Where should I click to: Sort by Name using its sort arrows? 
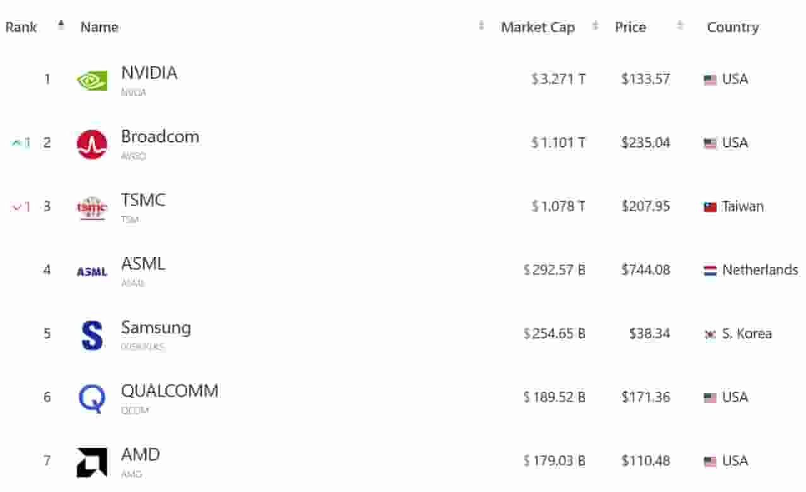pos(481,26)
